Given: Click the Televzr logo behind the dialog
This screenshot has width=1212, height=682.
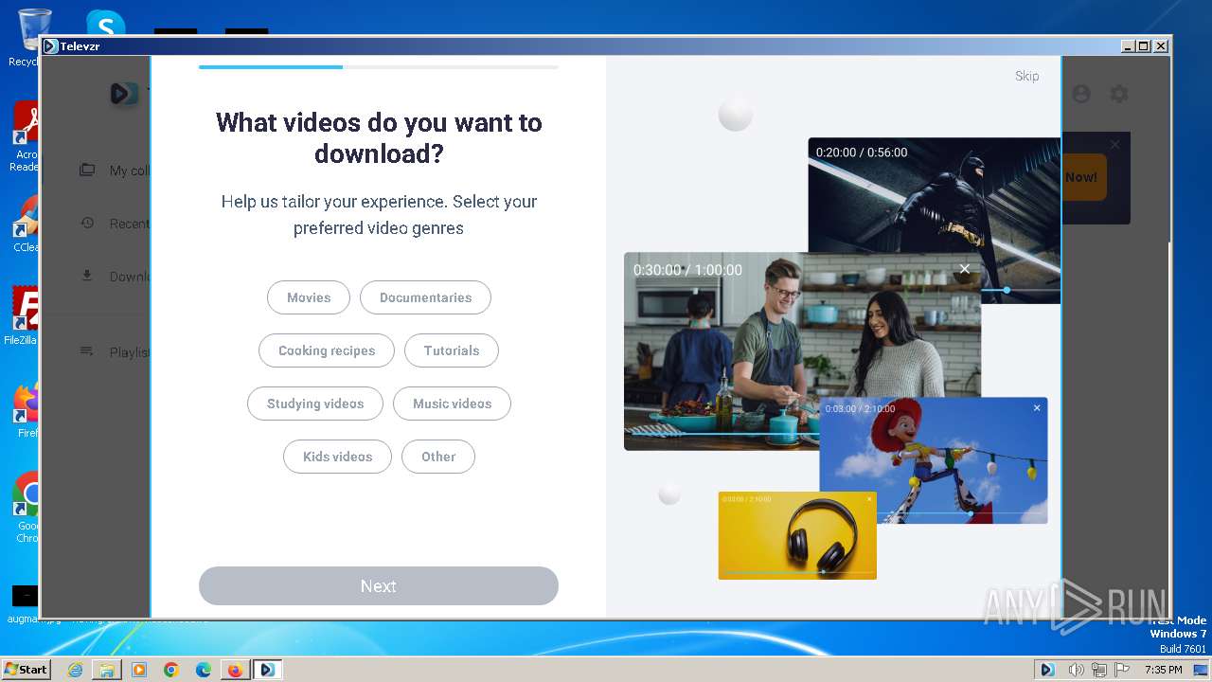Looking at the screenshot, I should (124, 94).
